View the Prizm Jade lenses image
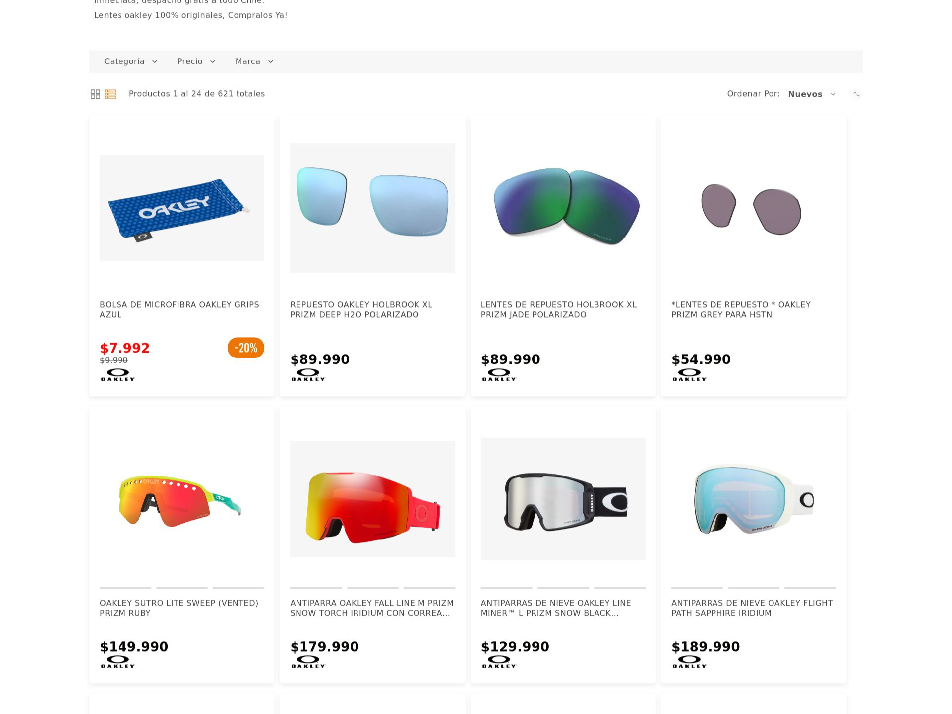This screenshot has width=952, height=714. pyautogui.click(x=563, y=207)
